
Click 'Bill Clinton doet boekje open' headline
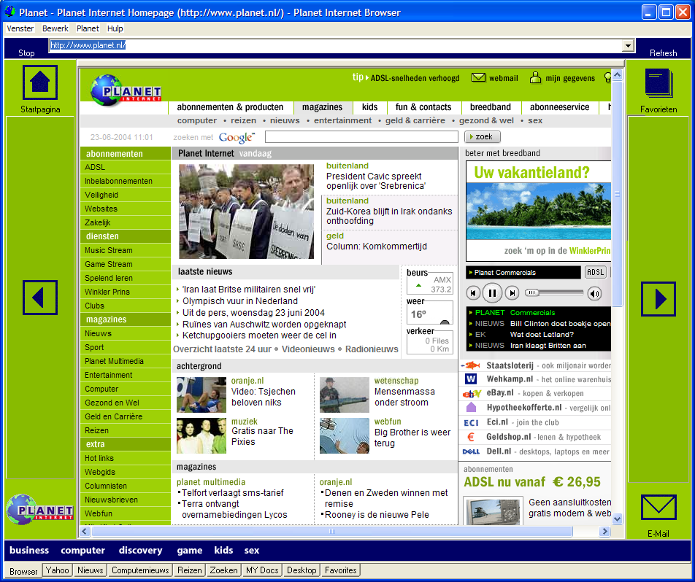point(560,323)
